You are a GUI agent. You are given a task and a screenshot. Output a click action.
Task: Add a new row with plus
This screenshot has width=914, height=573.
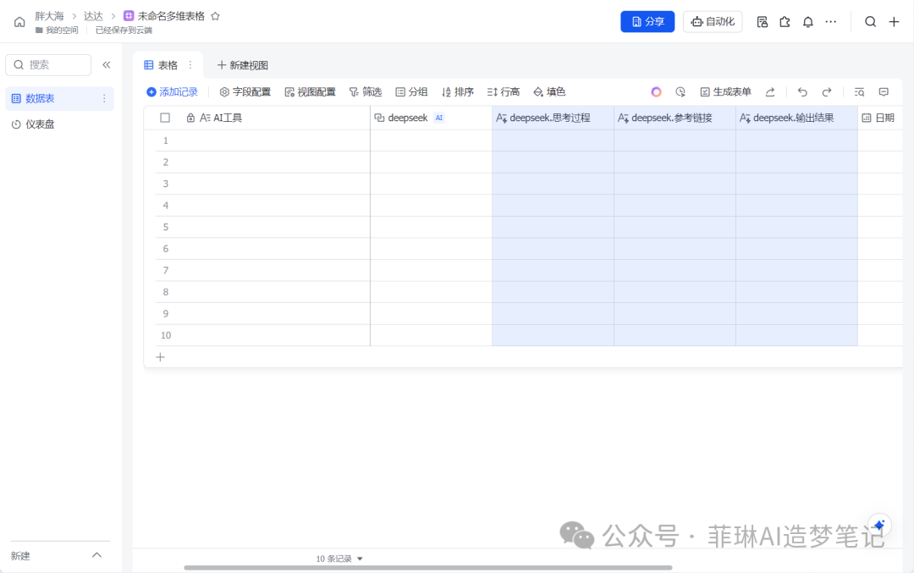click(x=160, y=356)
